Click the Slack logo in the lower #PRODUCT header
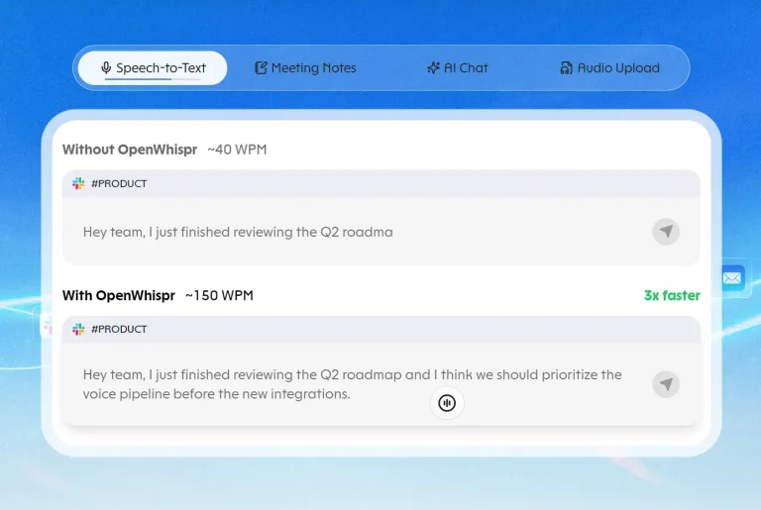This screenshot has width=761, height=510. click(78, 329)
